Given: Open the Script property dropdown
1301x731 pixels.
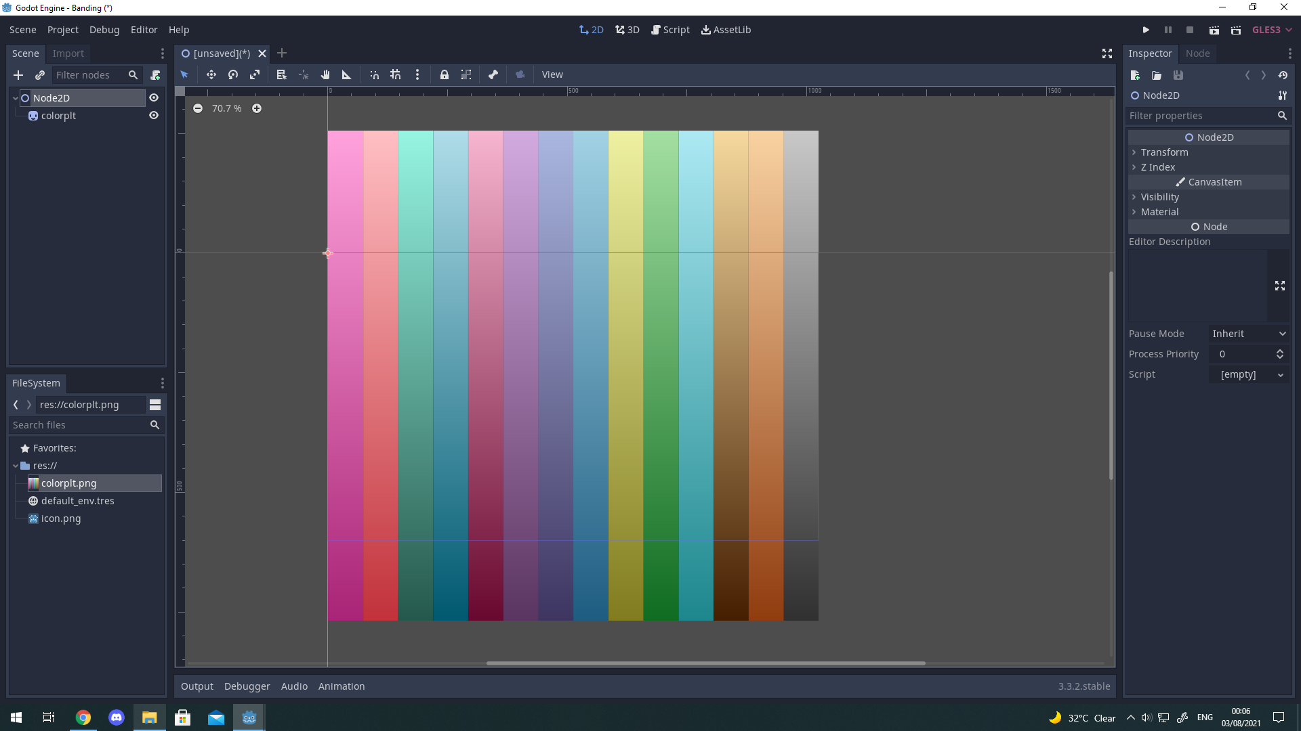Looking at the screenshot, I should click(1249, 374).
